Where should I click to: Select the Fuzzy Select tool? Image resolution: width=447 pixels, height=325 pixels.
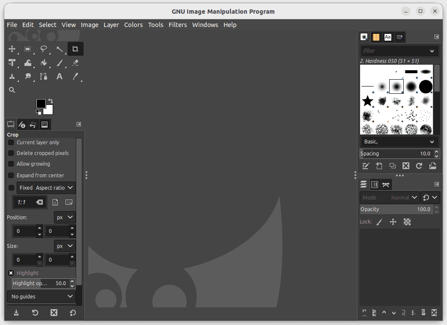[x=60, y=49]
